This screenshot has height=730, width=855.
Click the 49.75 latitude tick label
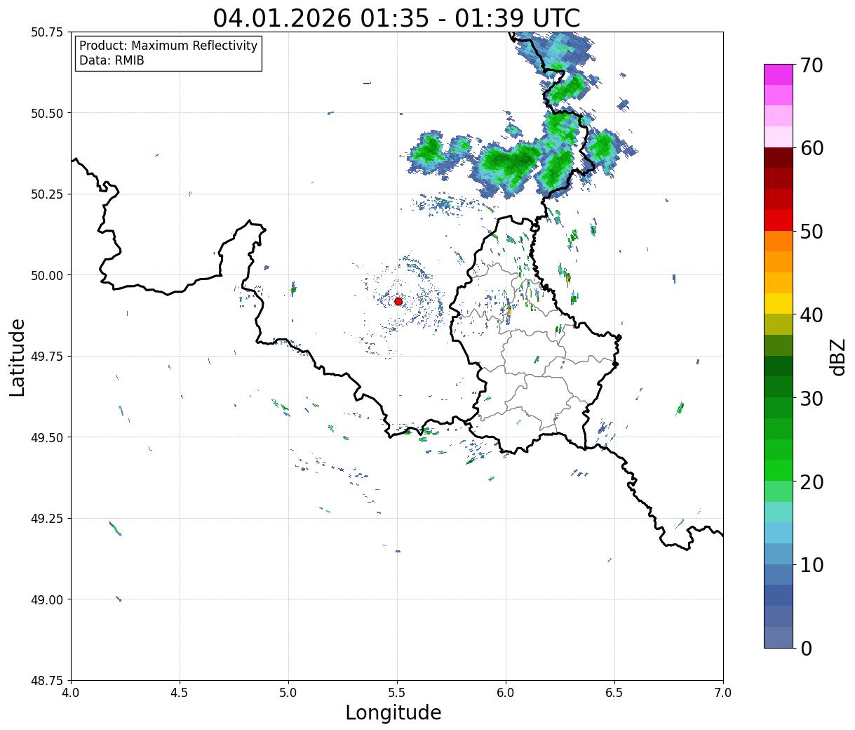coord(47,357)
